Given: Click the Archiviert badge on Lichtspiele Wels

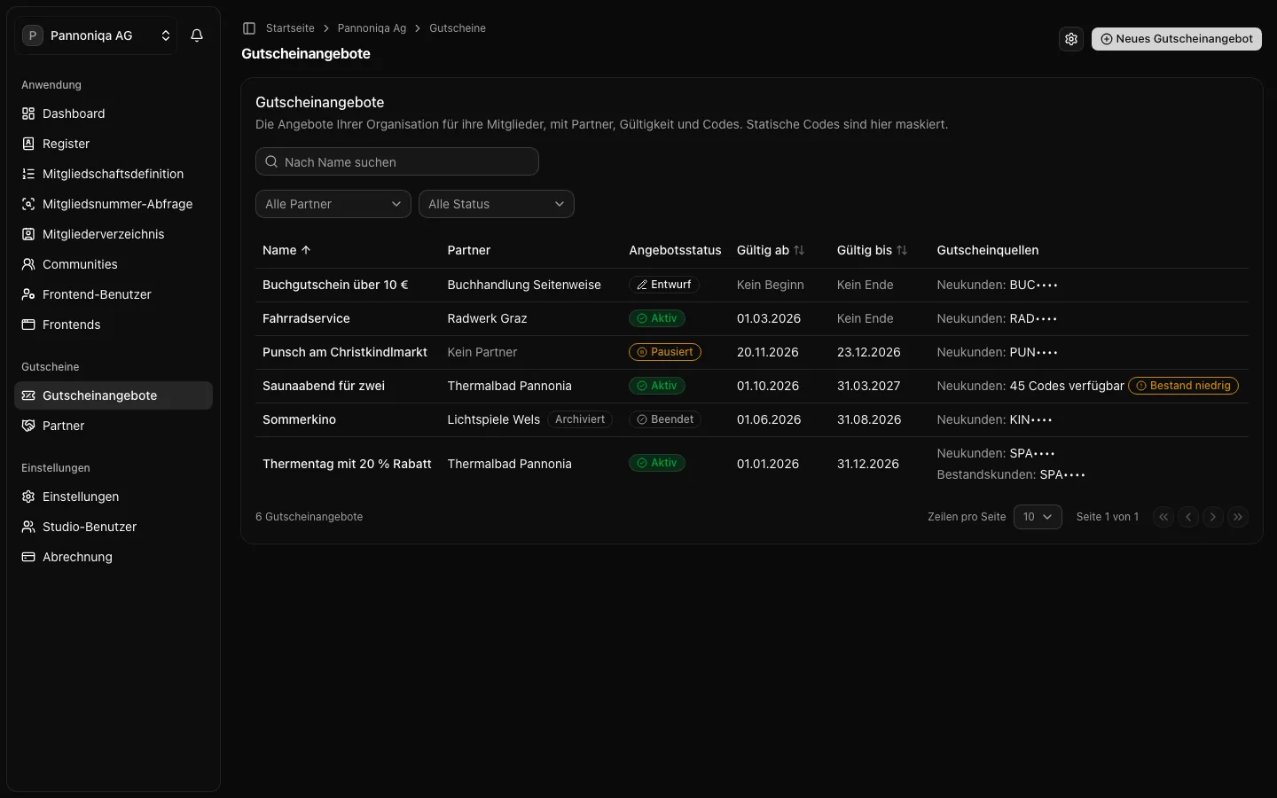Looking at the screenshot, I should (580, 419).
